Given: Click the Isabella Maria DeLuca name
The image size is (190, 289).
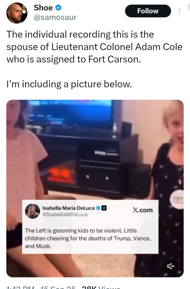Looking at the screenshot, I should pyautogui.click(x=69, y=208).
